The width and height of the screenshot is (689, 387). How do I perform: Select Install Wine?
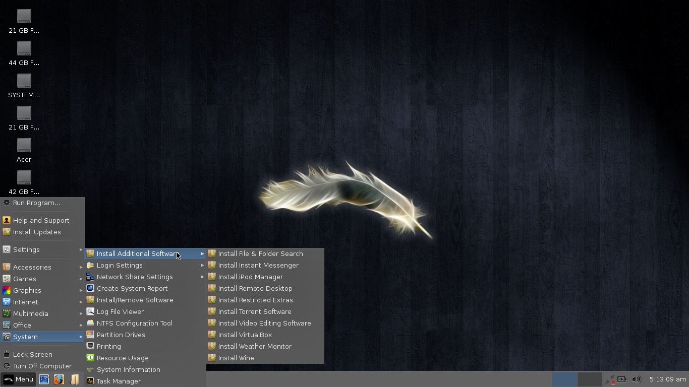[x=265, y=358]
